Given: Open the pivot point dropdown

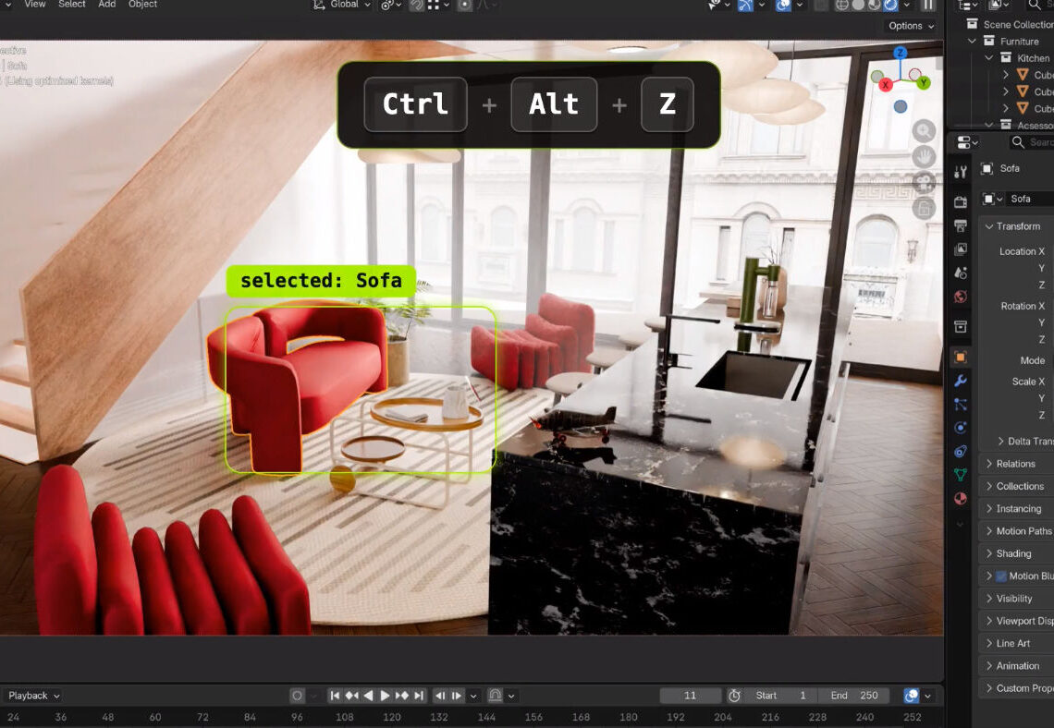Looking at the screenshot, I should coord(392,5).
